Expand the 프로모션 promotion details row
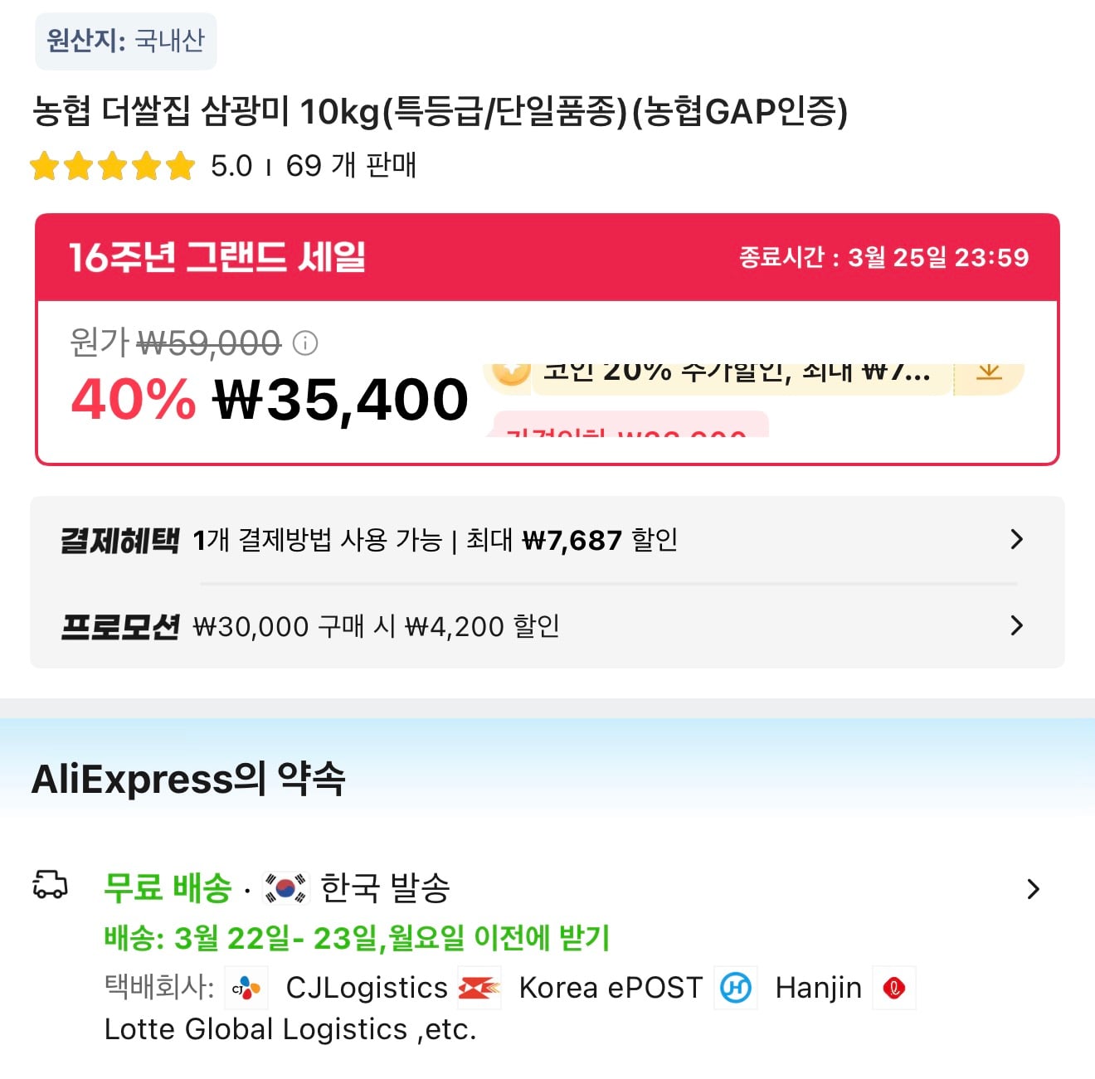Screen dimensions: 1095x1079 [1015, 626]
